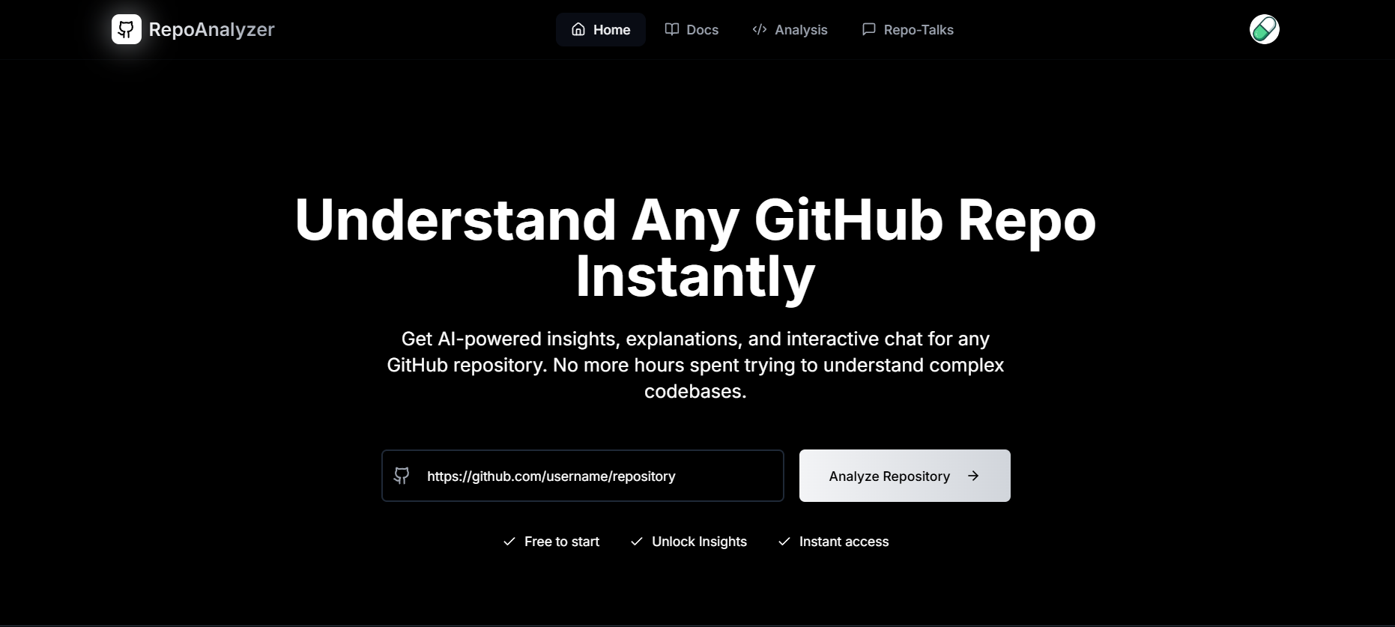Click the checkmark next to Free to start
Screen dimensions: 1395x627
(x=509, y=542)
